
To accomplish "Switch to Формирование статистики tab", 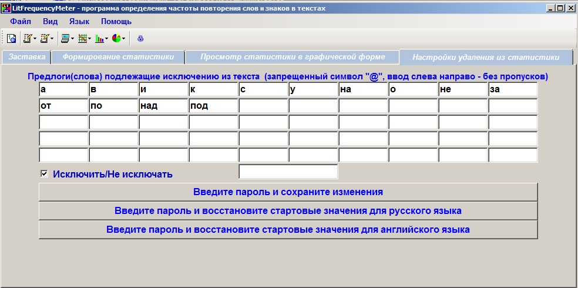I will tap(118, 57).
